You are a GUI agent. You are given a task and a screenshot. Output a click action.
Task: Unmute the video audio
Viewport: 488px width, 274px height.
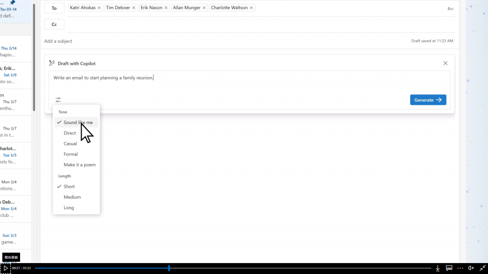471,268
